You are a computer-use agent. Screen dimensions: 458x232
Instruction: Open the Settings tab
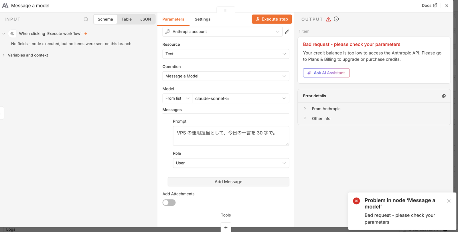tap(202, 19)
